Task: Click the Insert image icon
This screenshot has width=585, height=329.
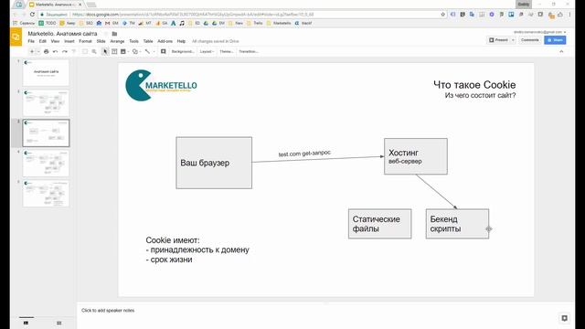Action: tap(123, 51)
